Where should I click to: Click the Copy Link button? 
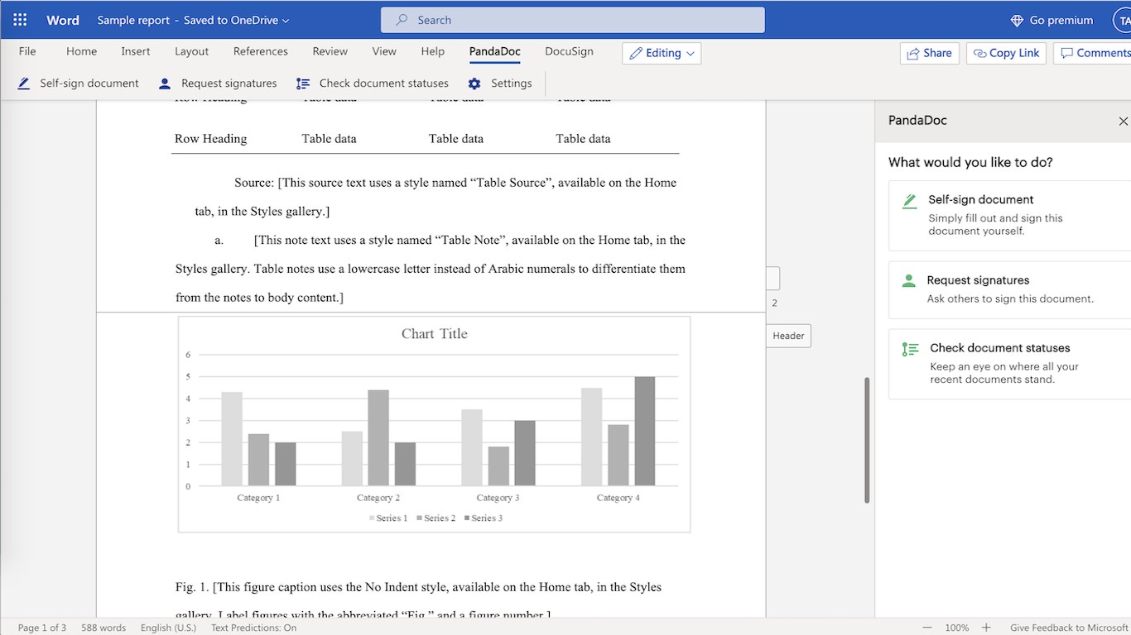(1006, 53)
